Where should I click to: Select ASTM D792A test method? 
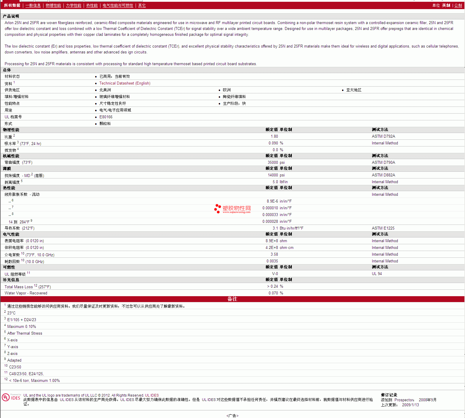pyautogui.click(x=383, y=136)
